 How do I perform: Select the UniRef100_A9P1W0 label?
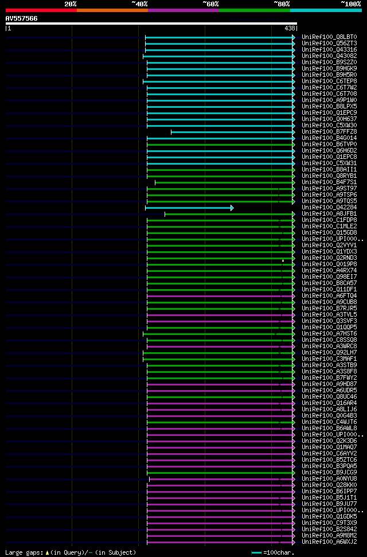coord(329,100)
